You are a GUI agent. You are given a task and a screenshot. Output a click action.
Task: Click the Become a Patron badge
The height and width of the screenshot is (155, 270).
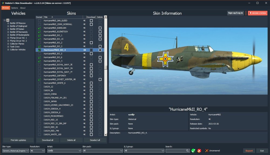pos(258,13)
